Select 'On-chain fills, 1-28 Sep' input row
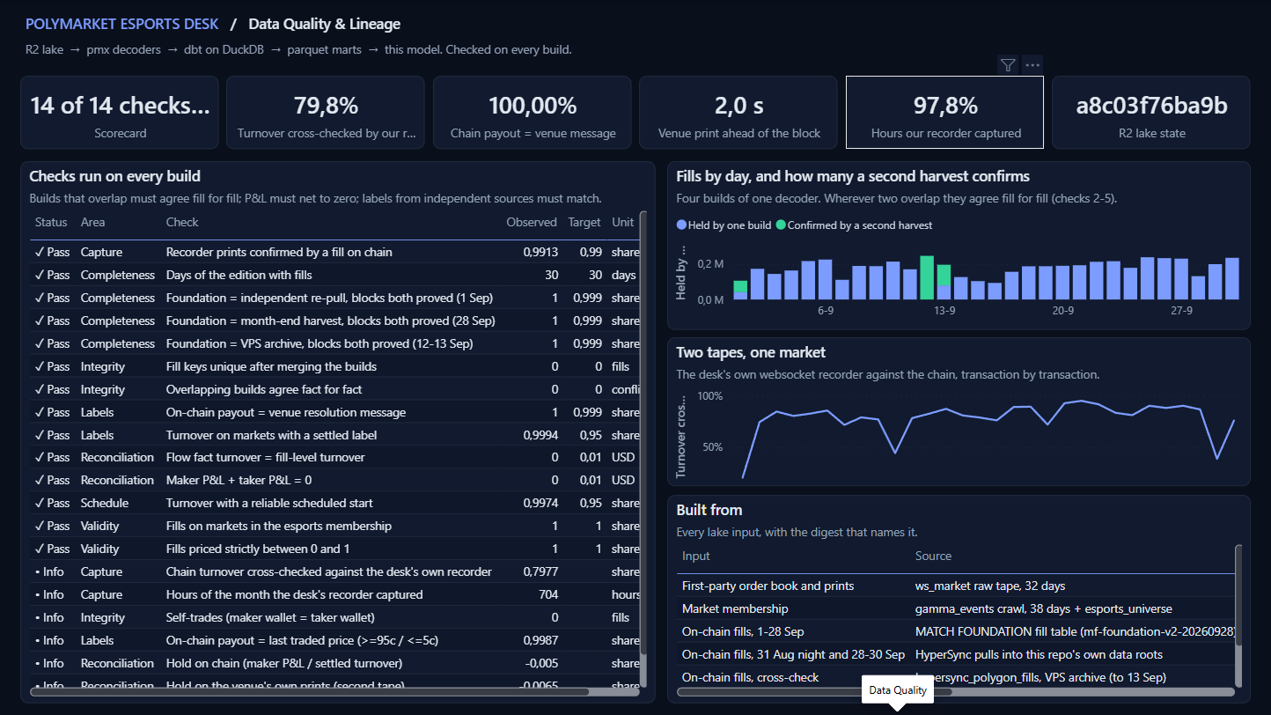 956,631
